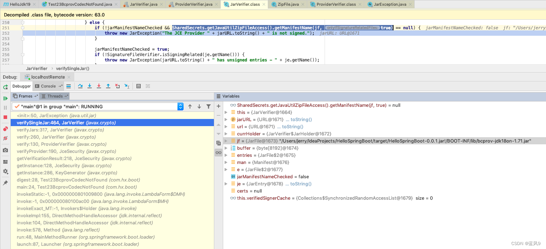Click the Drop Frame icon
Viewport: 546px width, 249px height.
click(117, 86)
